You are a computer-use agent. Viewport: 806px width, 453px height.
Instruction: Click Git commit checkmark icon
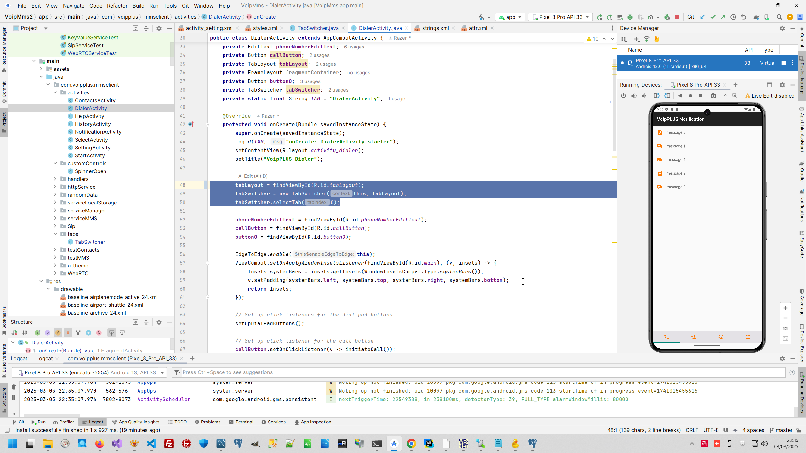click(x=713, y=17)
